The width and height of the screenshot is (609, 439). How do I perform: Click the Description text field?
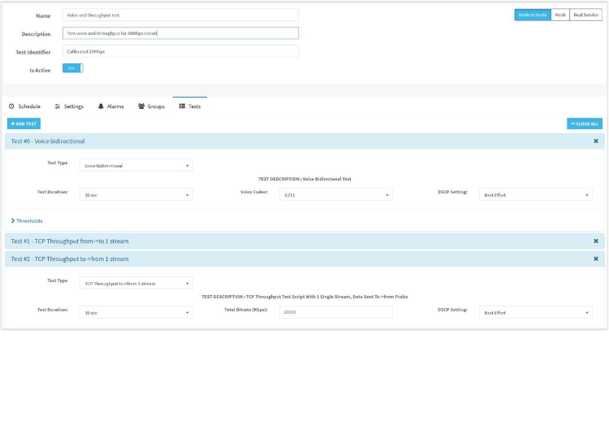coord(180,33)
